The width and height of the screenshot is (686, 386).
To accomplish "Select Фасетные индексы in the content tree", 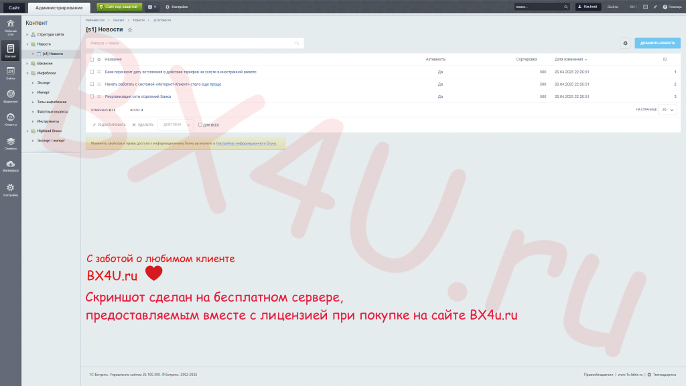I will click(x=52, y=112).
